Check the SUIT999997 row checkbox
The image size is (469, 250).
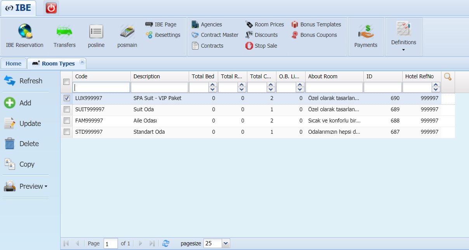coord(66,110)
